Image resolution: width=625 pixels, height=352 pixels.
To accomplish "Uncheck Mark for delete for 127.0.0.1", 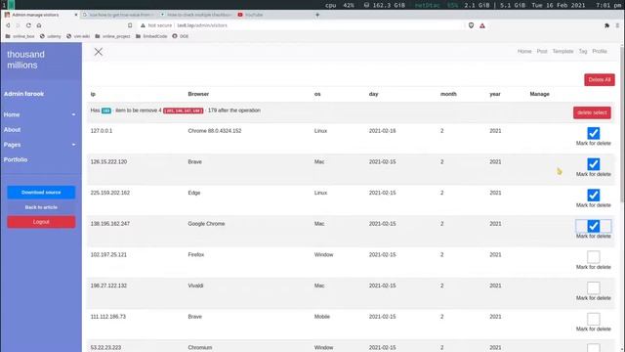I will click(593, 133).
